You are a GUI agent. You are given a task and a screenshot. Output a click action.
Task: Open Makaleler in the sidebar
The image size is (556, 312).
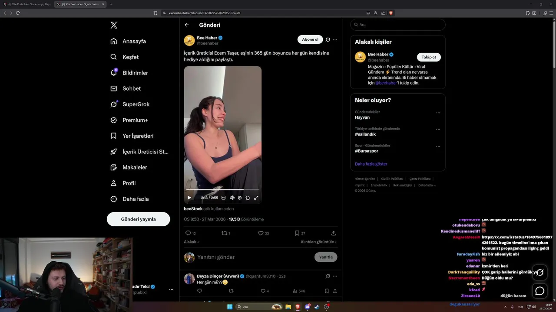pos(129,167)
